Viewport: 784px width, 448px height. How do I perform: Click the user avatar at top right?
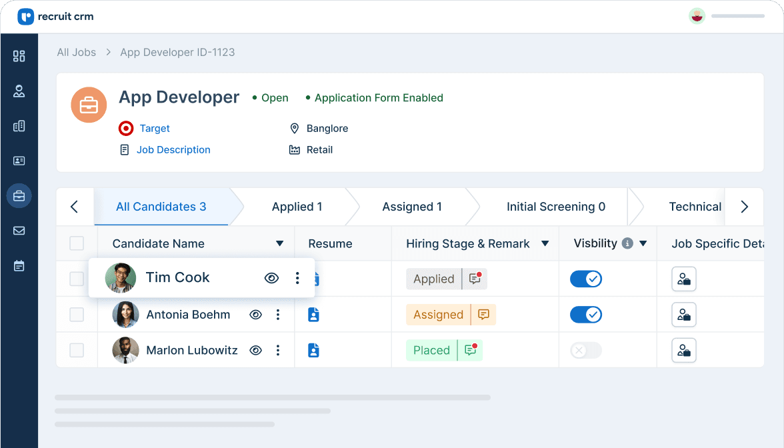pyautogui.click(x=697, y=16)
